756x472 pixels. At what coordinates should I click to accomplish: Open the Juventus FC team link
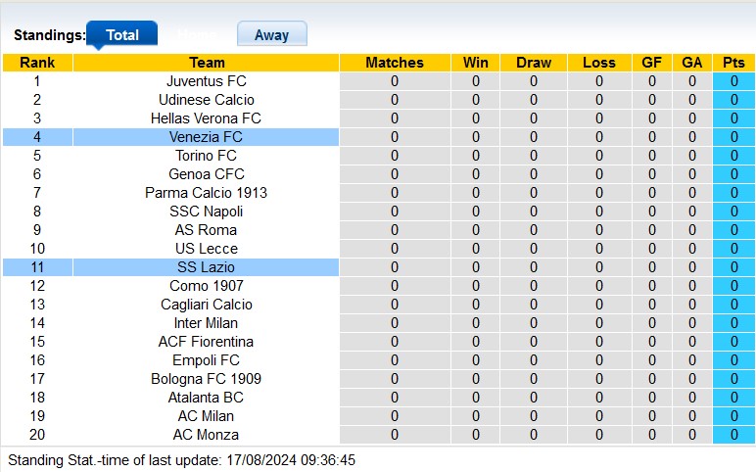206,81
